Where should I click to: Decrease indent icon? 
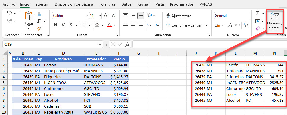[x=149, y=25]
